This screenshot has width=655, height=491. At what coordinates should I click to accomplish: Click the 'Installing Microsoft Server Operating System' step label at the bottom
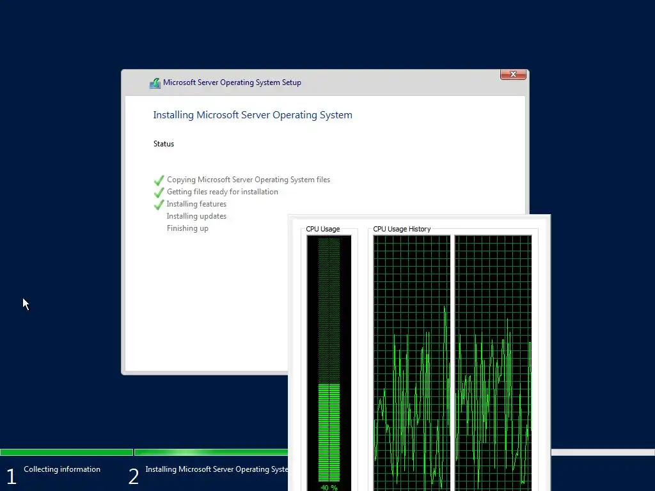pyautogui.click(x=216, y=469)
